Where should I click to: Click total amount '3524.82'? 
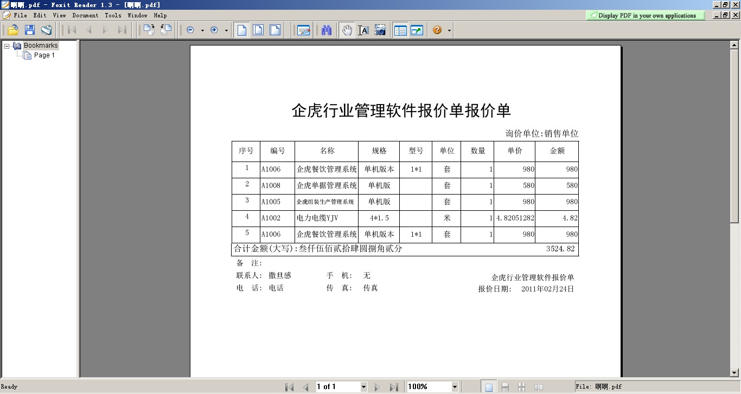point(560,249)
